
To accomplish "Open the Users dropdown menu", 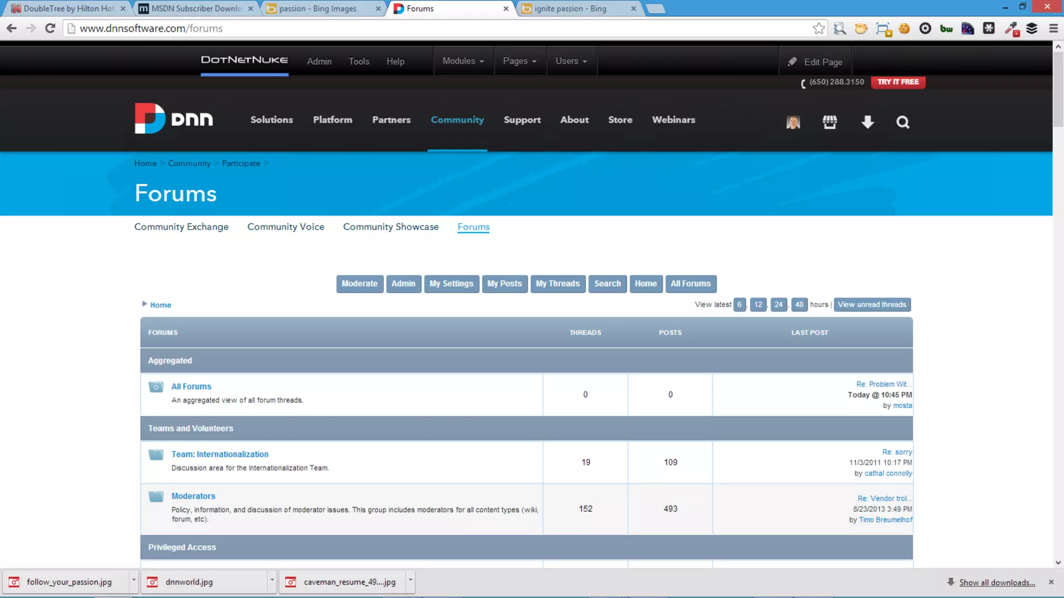I will tap(571, 61).
